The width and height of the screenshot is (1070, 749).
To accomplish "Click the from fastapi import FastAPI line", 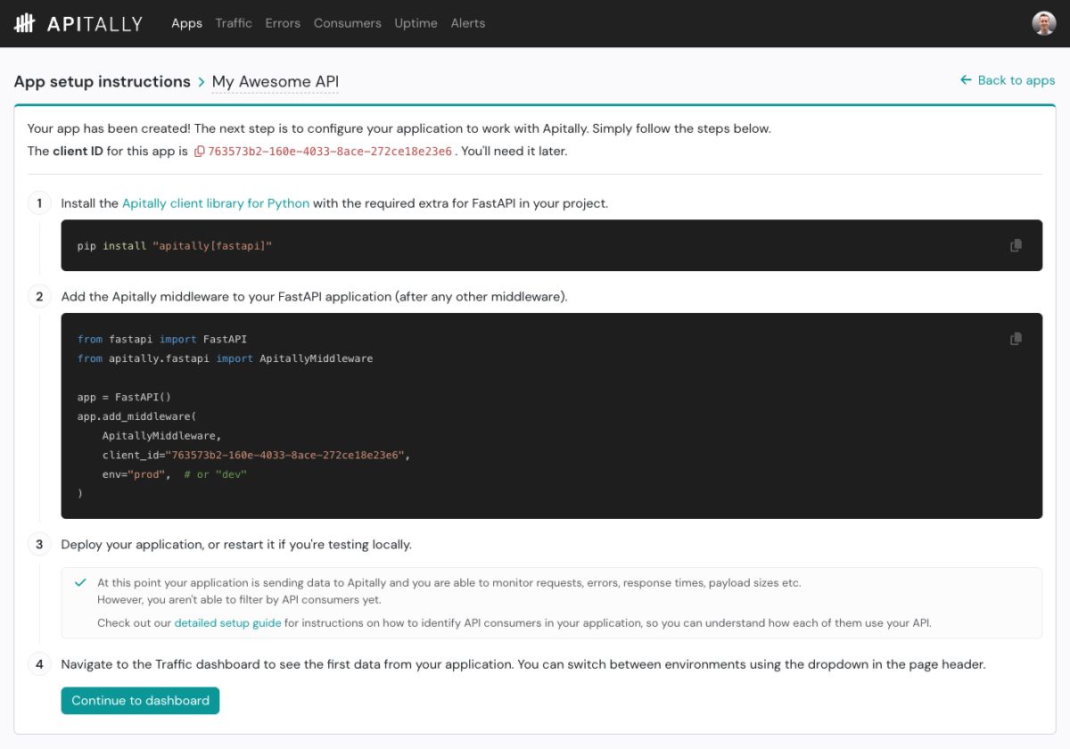I will [162, 339].
